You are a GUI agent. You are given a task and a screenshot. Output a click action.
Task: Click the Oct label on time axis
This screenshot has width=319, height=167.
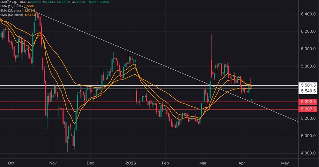pos(11,163)
